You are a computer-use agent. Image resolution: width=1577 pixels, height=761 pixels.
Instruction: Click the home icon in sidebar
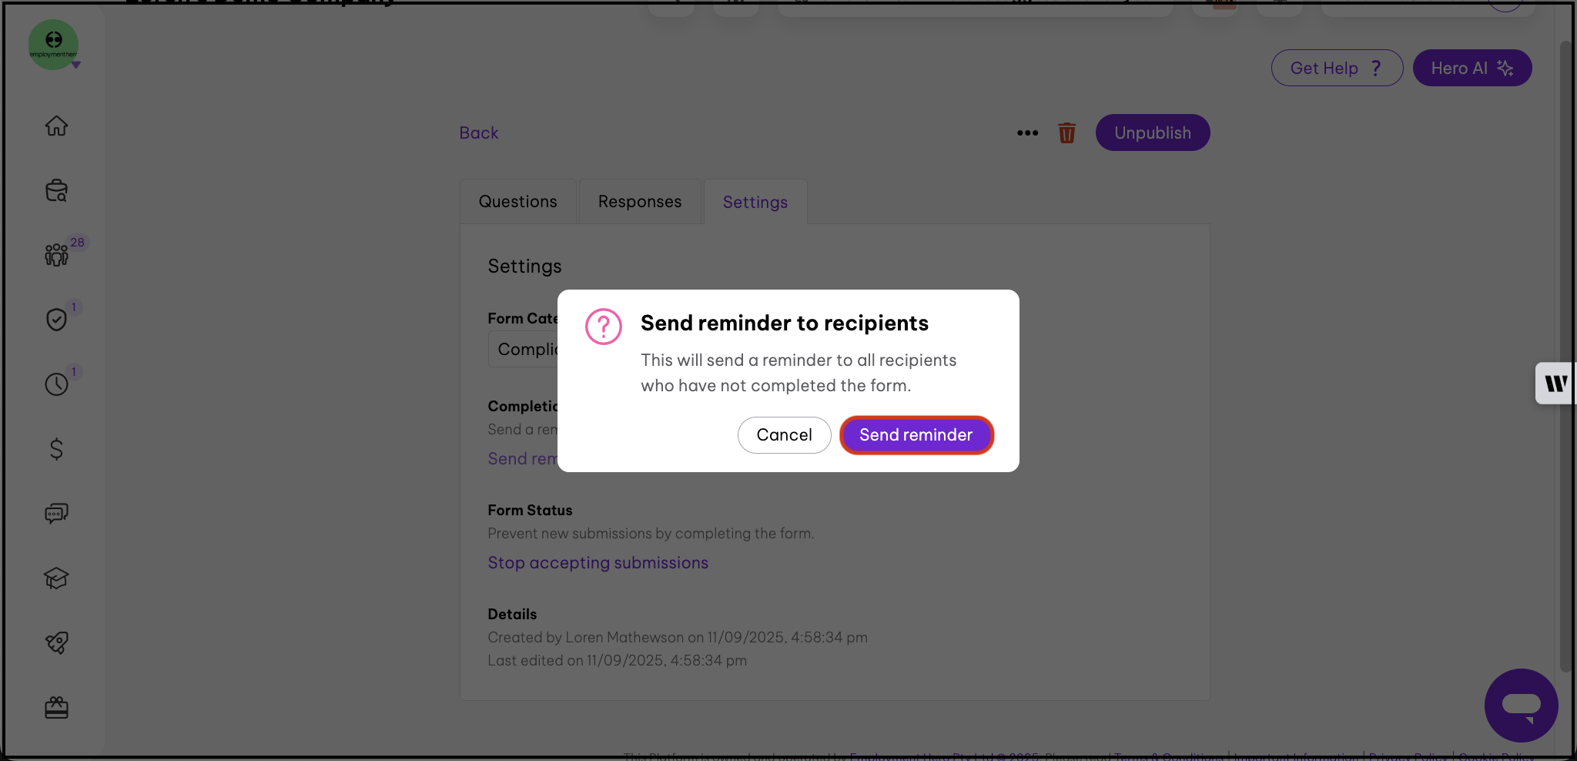[56, 126]
